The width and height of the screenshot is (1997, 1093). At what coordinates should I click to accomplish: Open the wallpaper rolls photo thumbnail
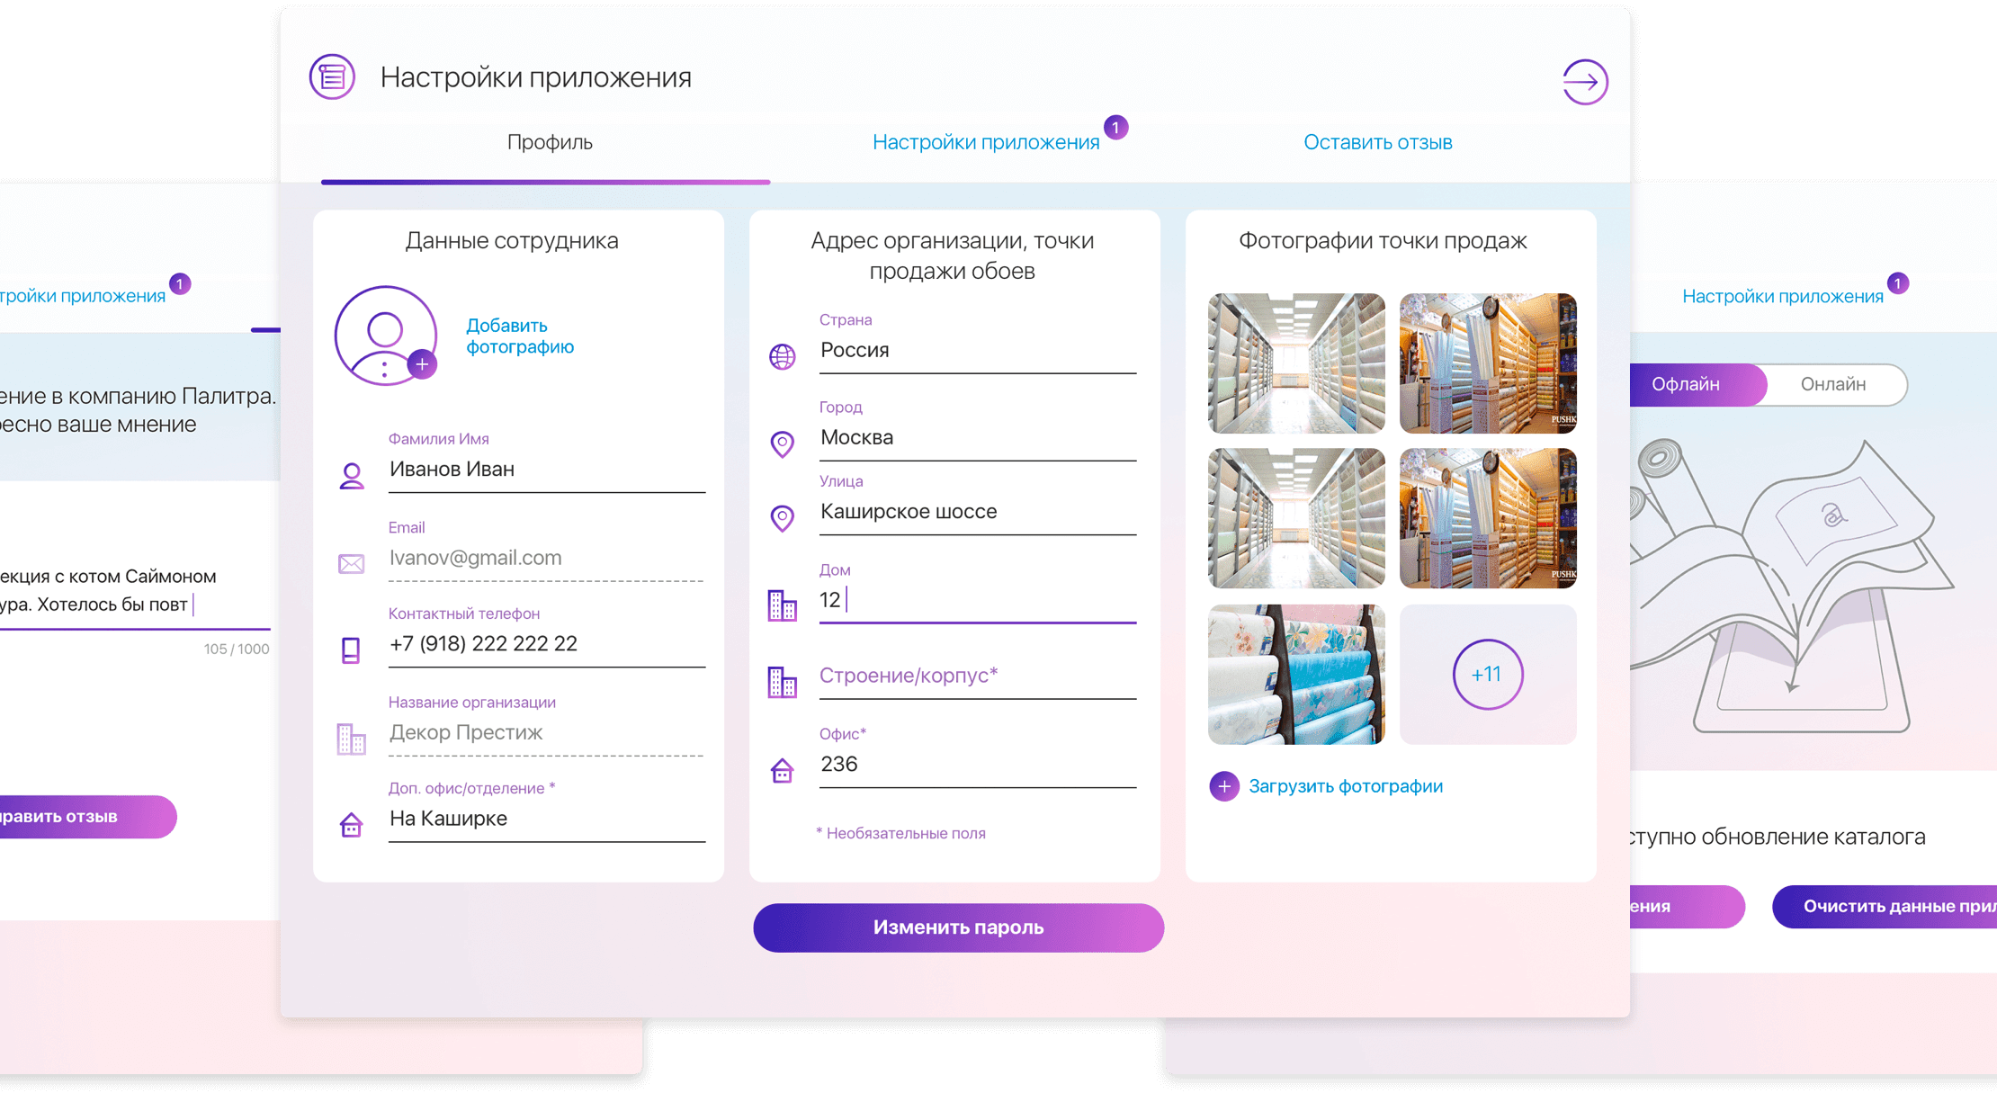click(1296, 675)
